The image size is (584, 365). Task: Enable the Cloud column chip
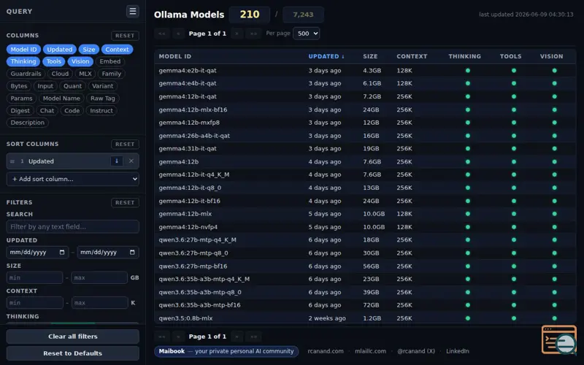coord(60,74)
